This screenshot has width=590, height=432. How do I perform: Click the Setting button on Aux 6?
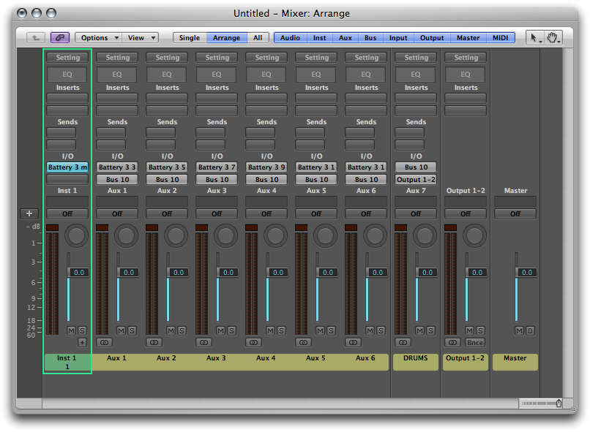(366, 58)
